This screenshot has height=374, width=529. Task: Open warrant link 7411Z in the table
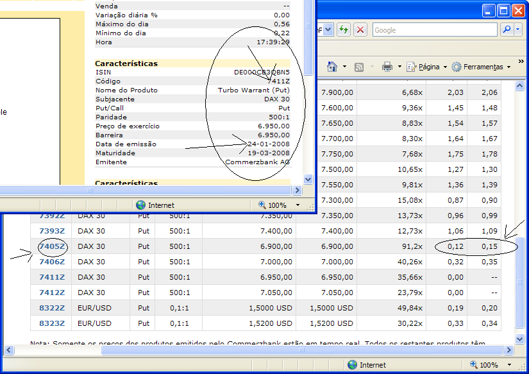pyautogui.click(x=52, y=277)
